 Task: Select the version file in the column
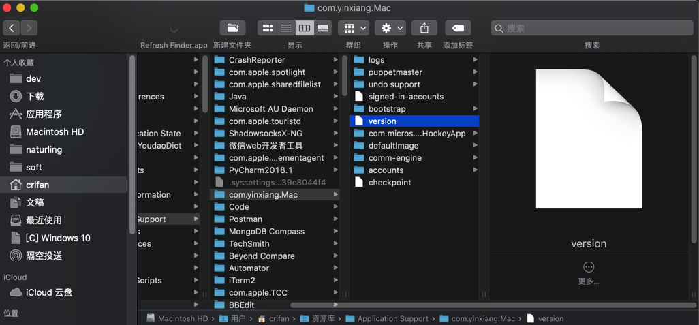pos(414,121)
